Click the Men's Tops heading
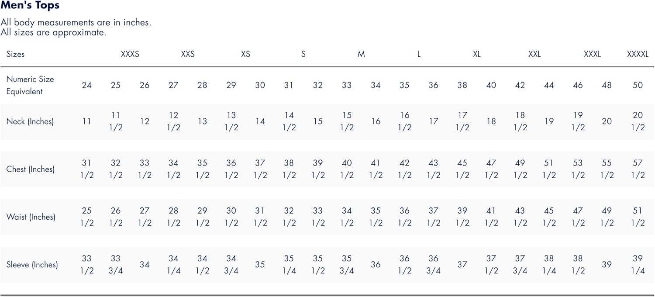The width and height of the screenshot is (655, 297). point(30,6)
